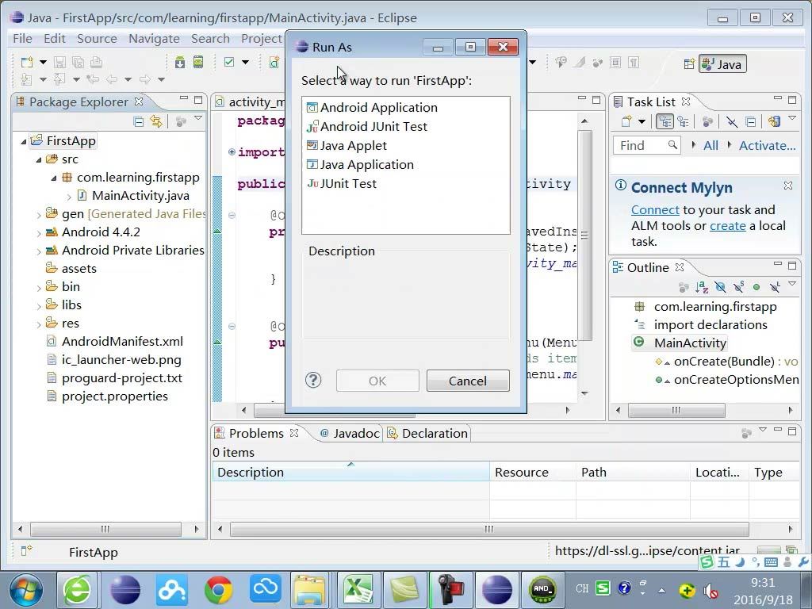Switch to the Declaration tab
Screen dimensions: 812x609
pyautogui.click(x=427, y=434)
